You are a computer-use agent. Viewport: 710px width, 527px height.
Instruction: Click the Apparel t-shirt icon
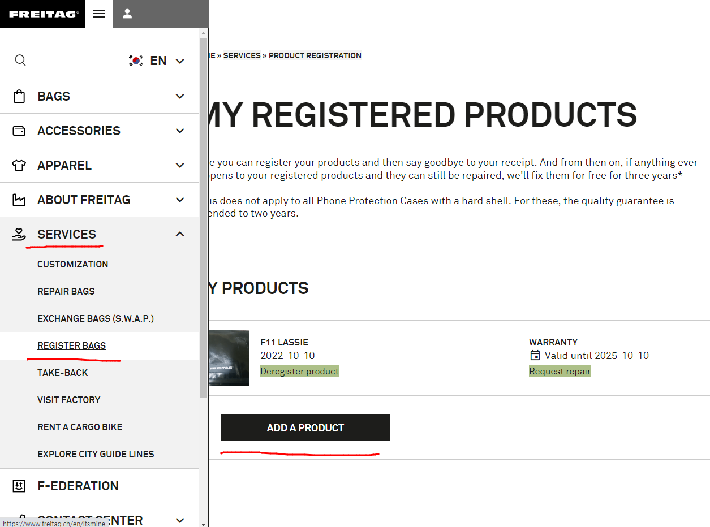pyautogui.click(x=19, y=165)
